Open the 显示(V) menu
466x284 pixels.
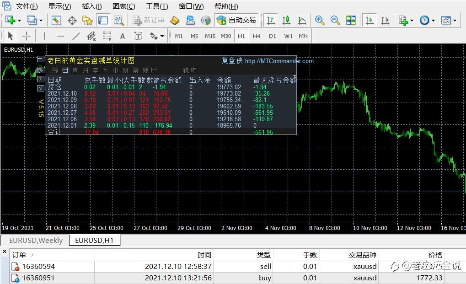pos(60,6)
